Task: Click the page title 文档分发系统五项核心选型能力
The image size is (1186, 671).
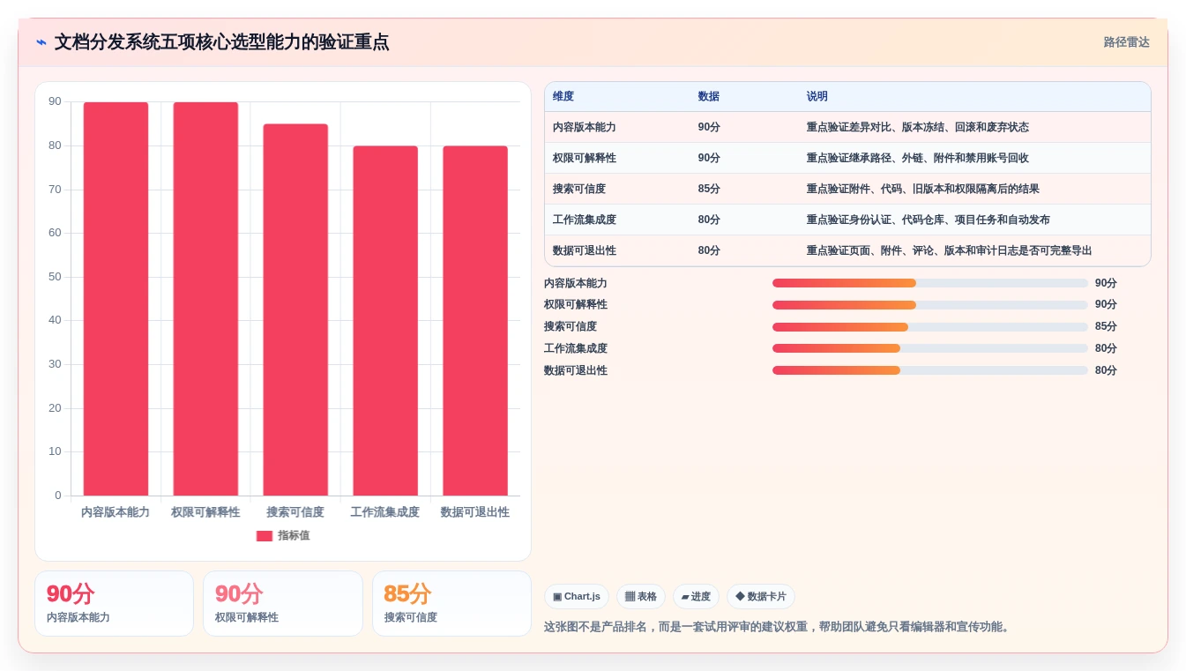Action: (221, 42)
